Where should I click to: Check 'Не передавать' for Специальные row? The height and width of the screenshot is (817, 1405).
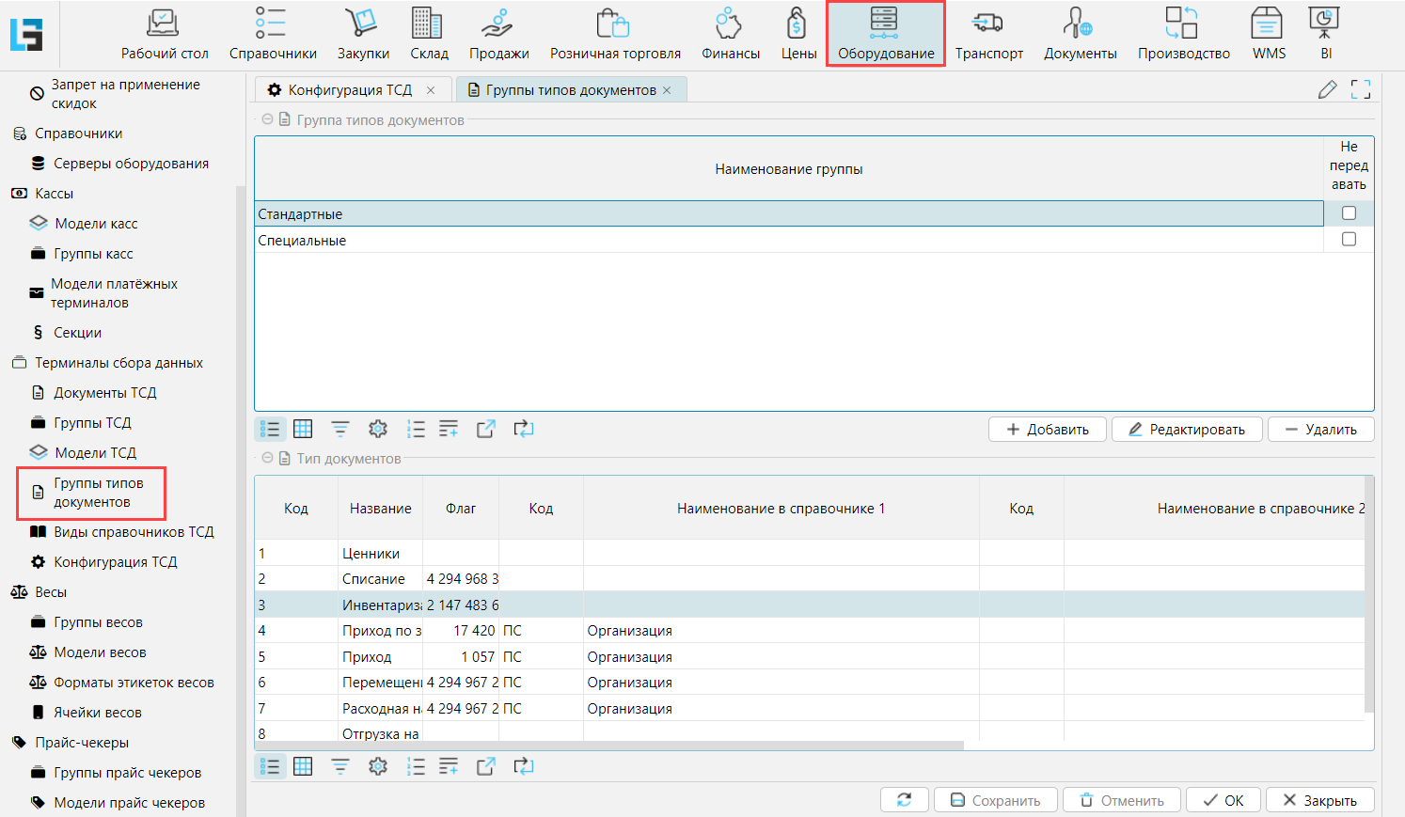[x=1349, y=240]
